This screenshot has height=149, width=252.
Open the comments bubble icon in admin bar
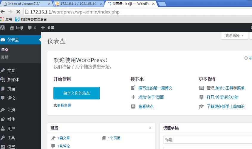[x=30, y=28]
